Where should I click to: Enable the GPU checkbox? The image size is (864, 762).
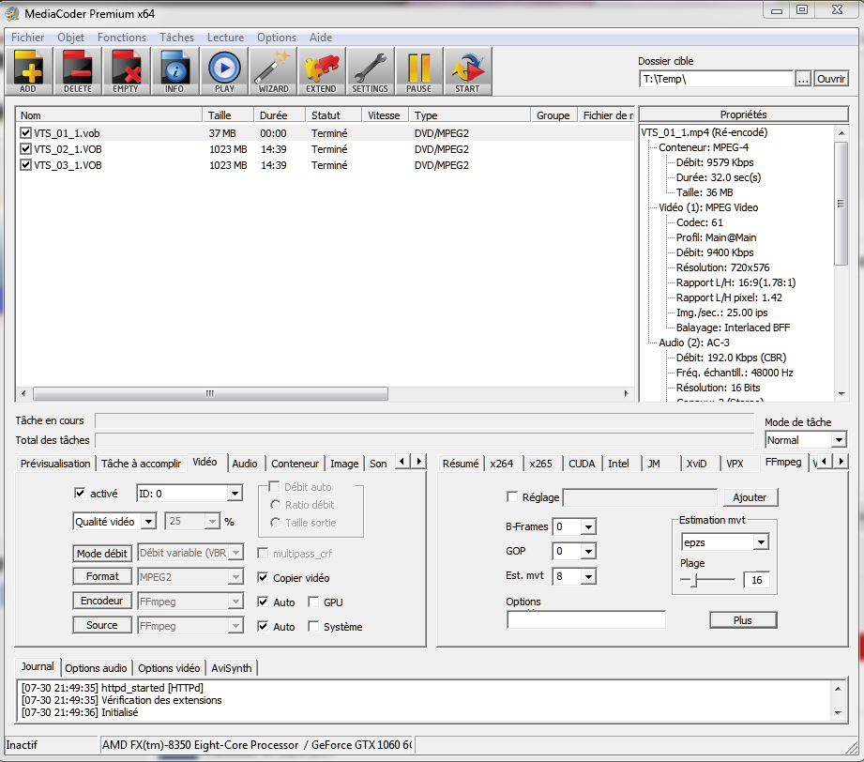(313, 602)
